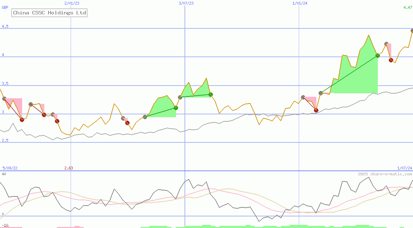413x228 pixels.
Task: Click green exit marker just before 3/07/23 line
Action: point(176,108)
